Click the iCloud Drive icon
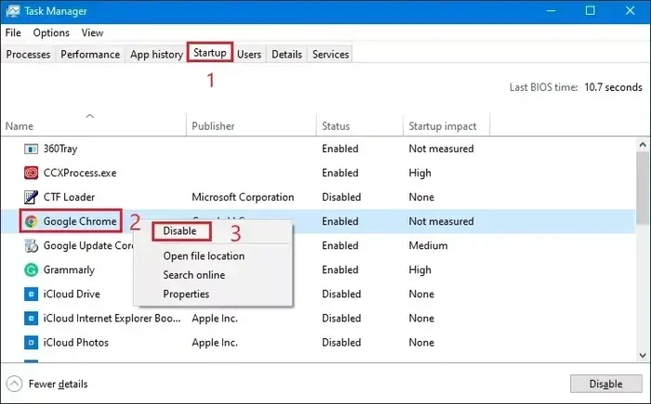This screenshot has height=404, width=651. tap(31, 294)
